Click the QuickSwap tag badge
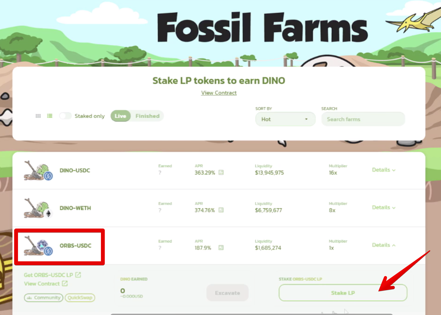Viewport: 441px width, 315px height. tap(80, 298)
